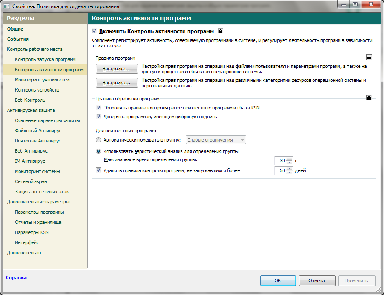Increase the 60 days value with up arrow
The image size is (384, 295).
click(289, 169)
